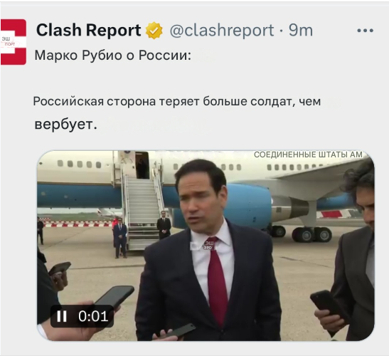Pause the playing video

(62, 316)
